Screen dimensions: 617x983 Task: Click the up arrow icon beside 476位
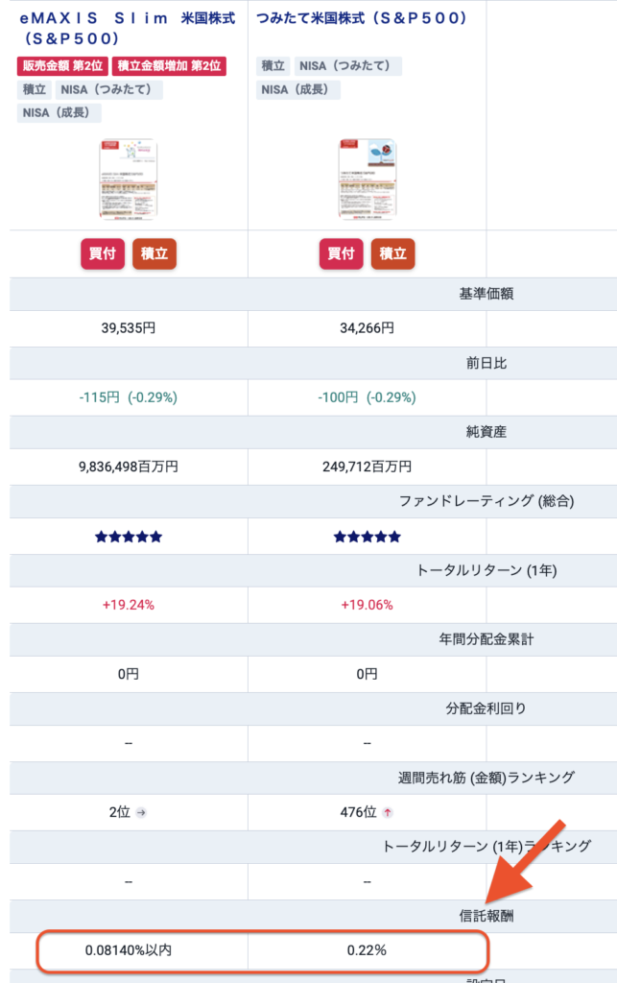pyautogui.click(x=388, y=812)
